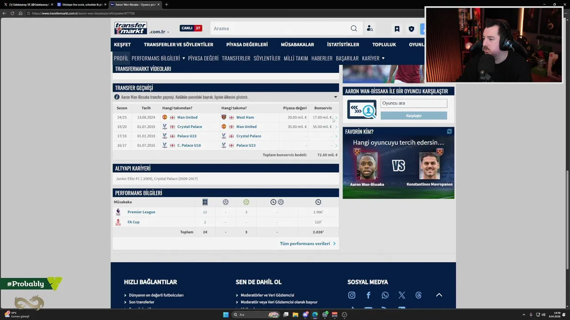570x320 pixels.
Task: Open PİYASA DEĞERLERİ menu
Action: click(x=247, y=44)
